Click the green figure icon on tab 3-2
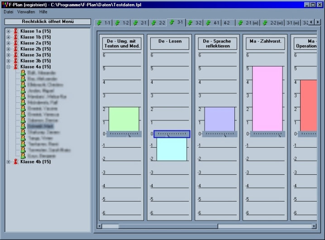The width and height of the screenshot is (325, 240). click(190, 23)
